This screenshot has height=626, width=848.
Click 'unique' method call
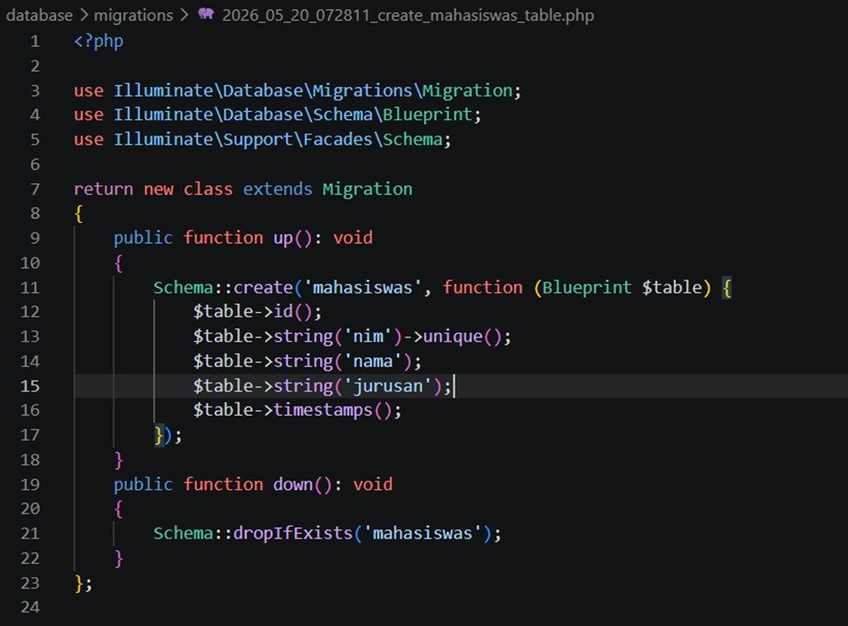click(452, 336)
